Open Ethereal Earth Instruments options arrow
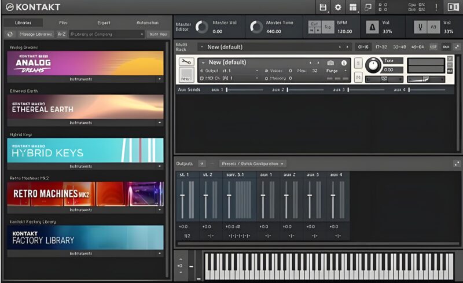Screen dimensions: 463x283 tap(160, 123)
